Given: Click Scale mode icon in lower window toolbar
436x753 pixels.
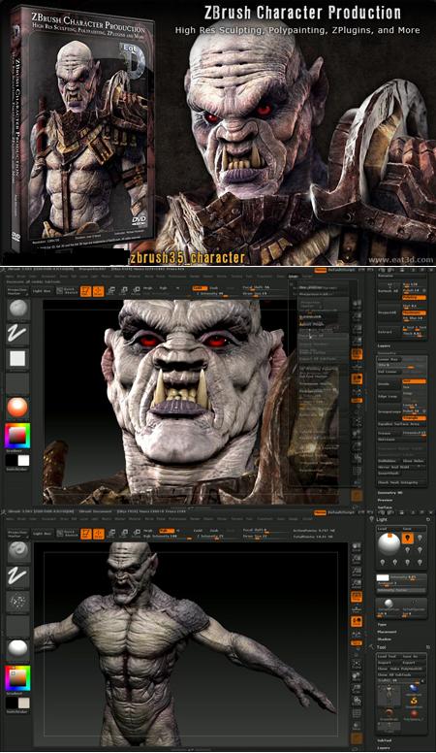Looking at the screenshot, I should pyautogui.click(x=124, y=533).
